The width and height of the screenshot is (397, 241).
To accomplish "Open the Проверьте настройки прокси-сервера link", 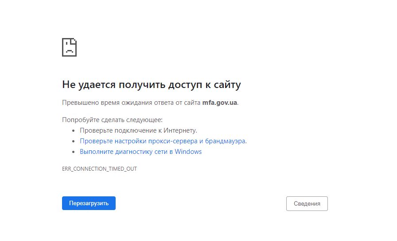I will 163,141.
